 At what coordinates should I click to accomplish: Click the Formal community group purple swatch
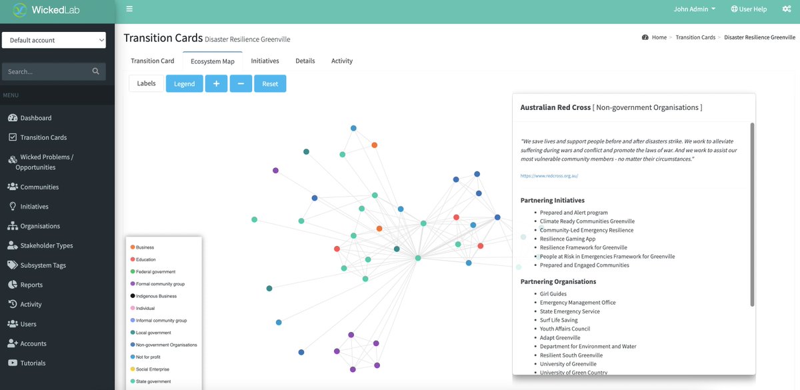(x=133, y=284)
